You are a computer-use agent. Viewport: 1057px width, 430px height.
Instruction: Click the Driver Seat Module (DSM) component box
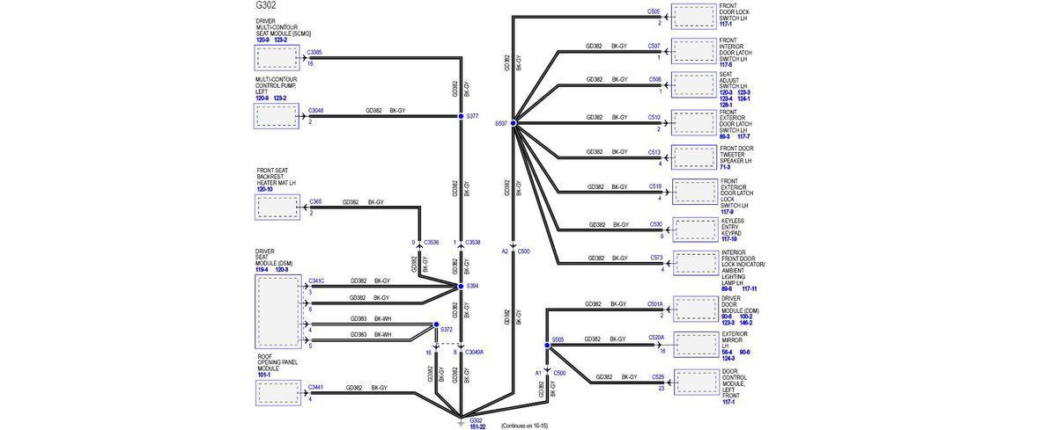coord(278,311)
